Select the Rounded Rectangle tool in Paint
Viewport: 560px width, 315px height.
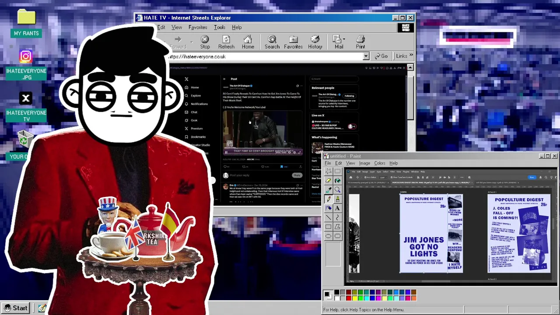tap(337, 236)
